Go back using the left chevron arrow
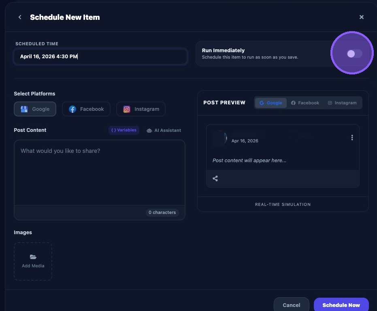This screenshot has width=377, height=311. pyautogui.click(x=20, y=17)
